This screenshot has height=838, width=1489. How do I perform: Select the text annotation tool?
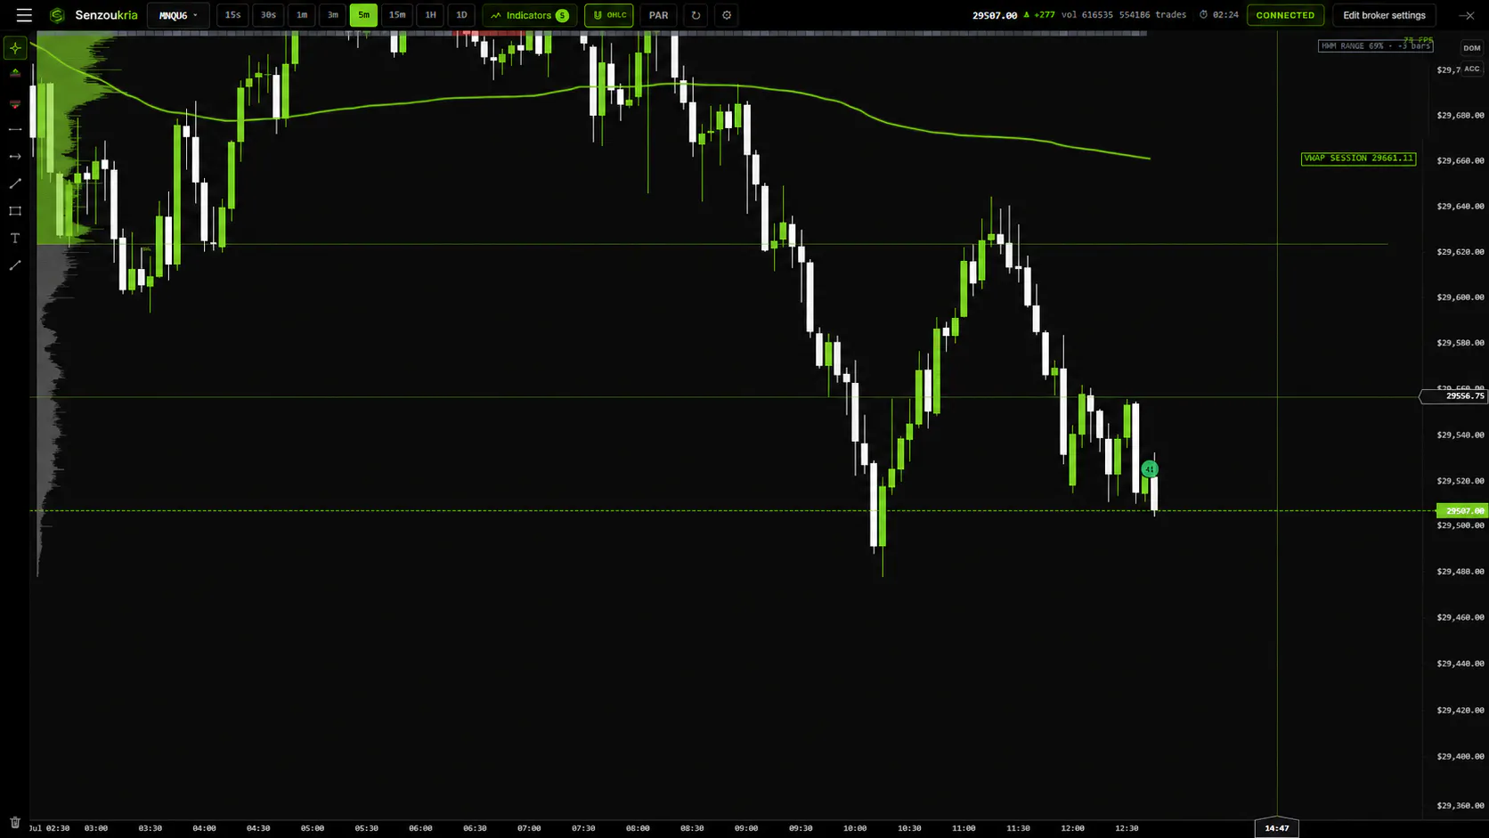pyautogui.click(x=15, y=238)
